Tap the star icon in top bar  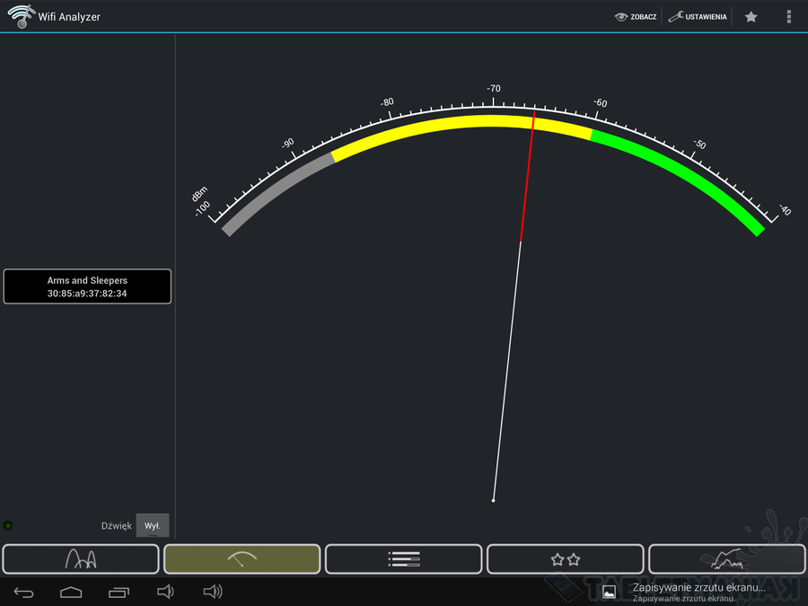[x=751, y=16]
